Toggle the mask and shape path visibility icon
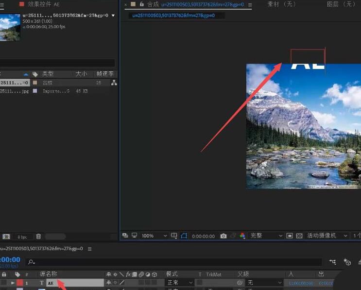Image resolution: width=361 pixels, height=290 pixels. pos(184,236)
